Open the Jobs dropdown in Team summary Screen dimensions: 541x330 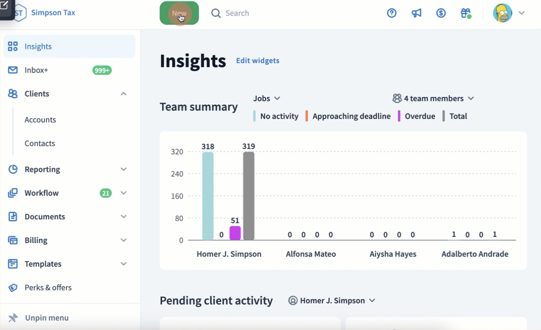point(267,98)
